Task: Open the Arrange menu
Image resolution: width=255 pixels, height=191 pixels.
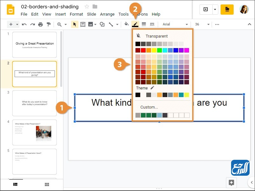Action: 107,14
